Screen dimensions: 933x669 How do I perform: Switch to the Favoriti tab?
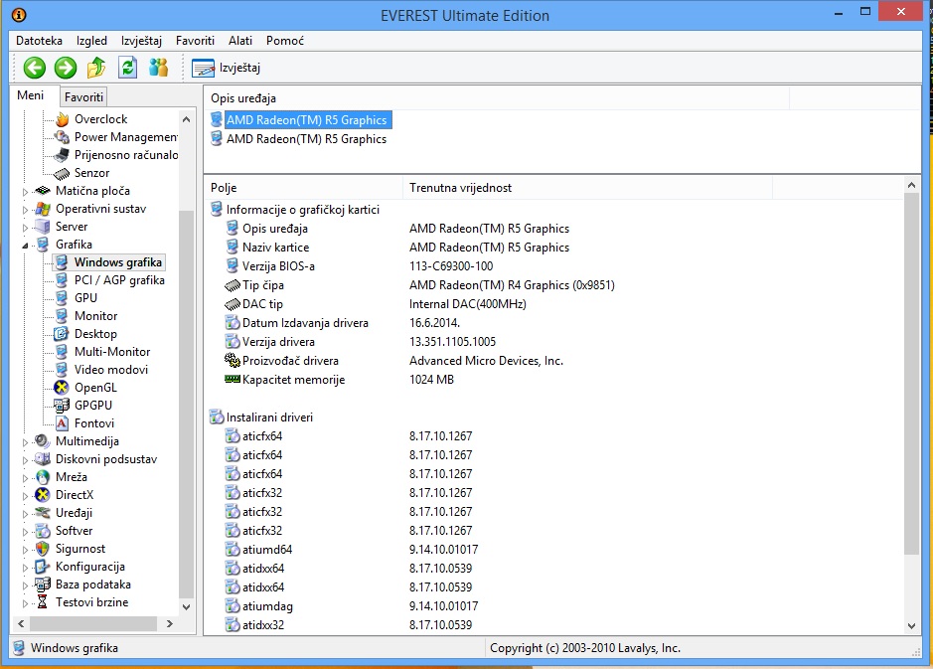[83, 97]
